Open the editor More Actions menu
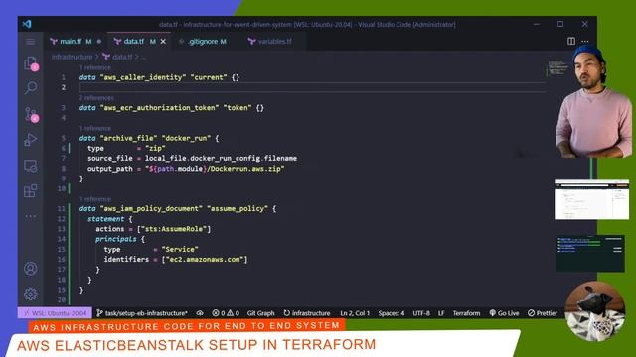 pos(585,41)
